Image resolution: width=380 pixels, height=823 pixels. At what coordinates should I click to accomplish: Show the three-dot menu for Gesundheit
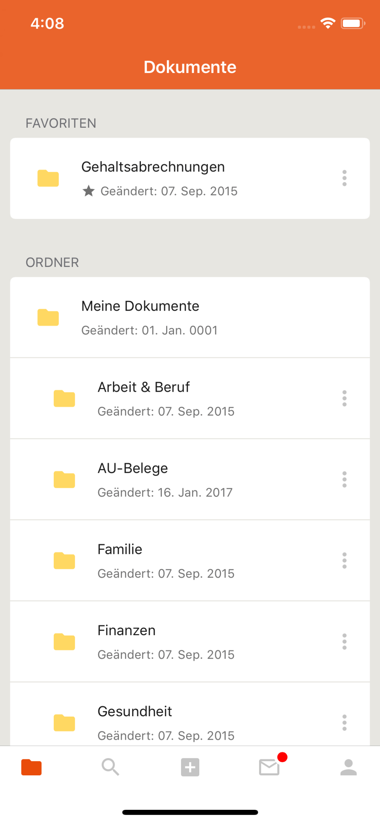click(344, 723)
